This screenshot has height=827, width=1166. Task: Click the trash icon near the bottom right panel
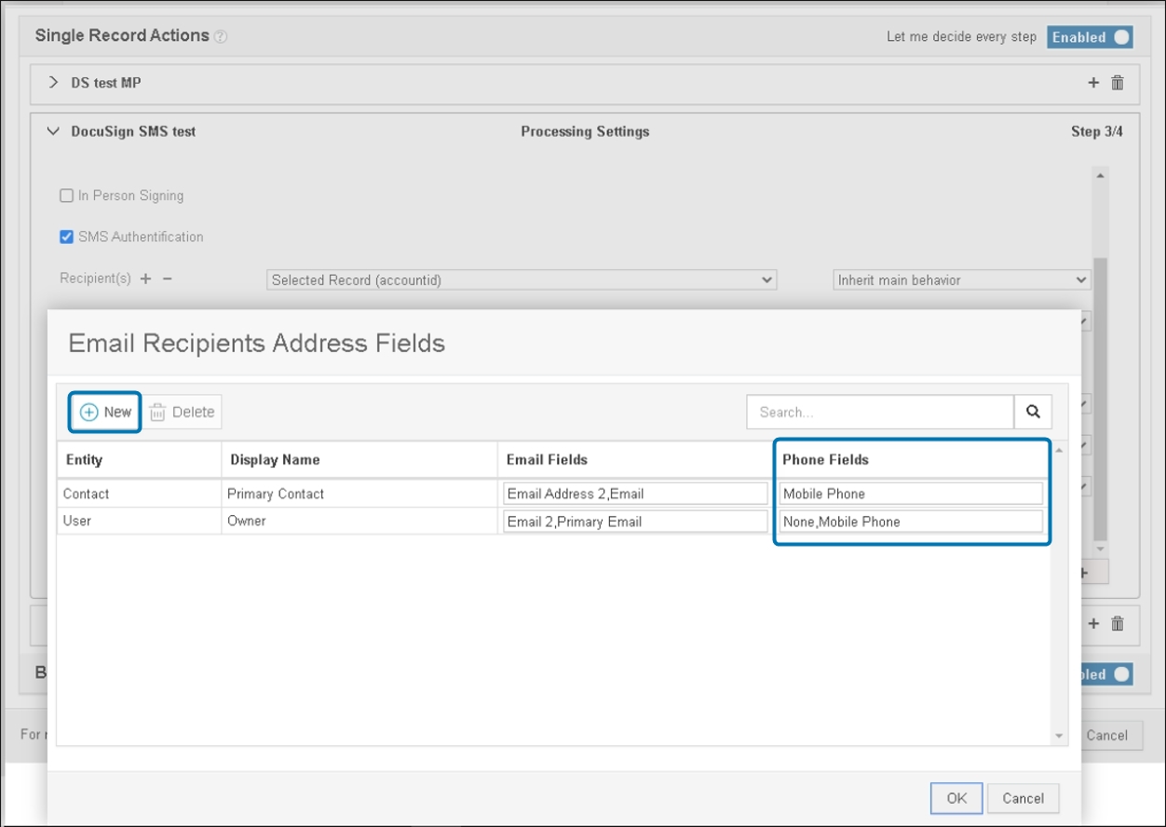[1117, 625]
